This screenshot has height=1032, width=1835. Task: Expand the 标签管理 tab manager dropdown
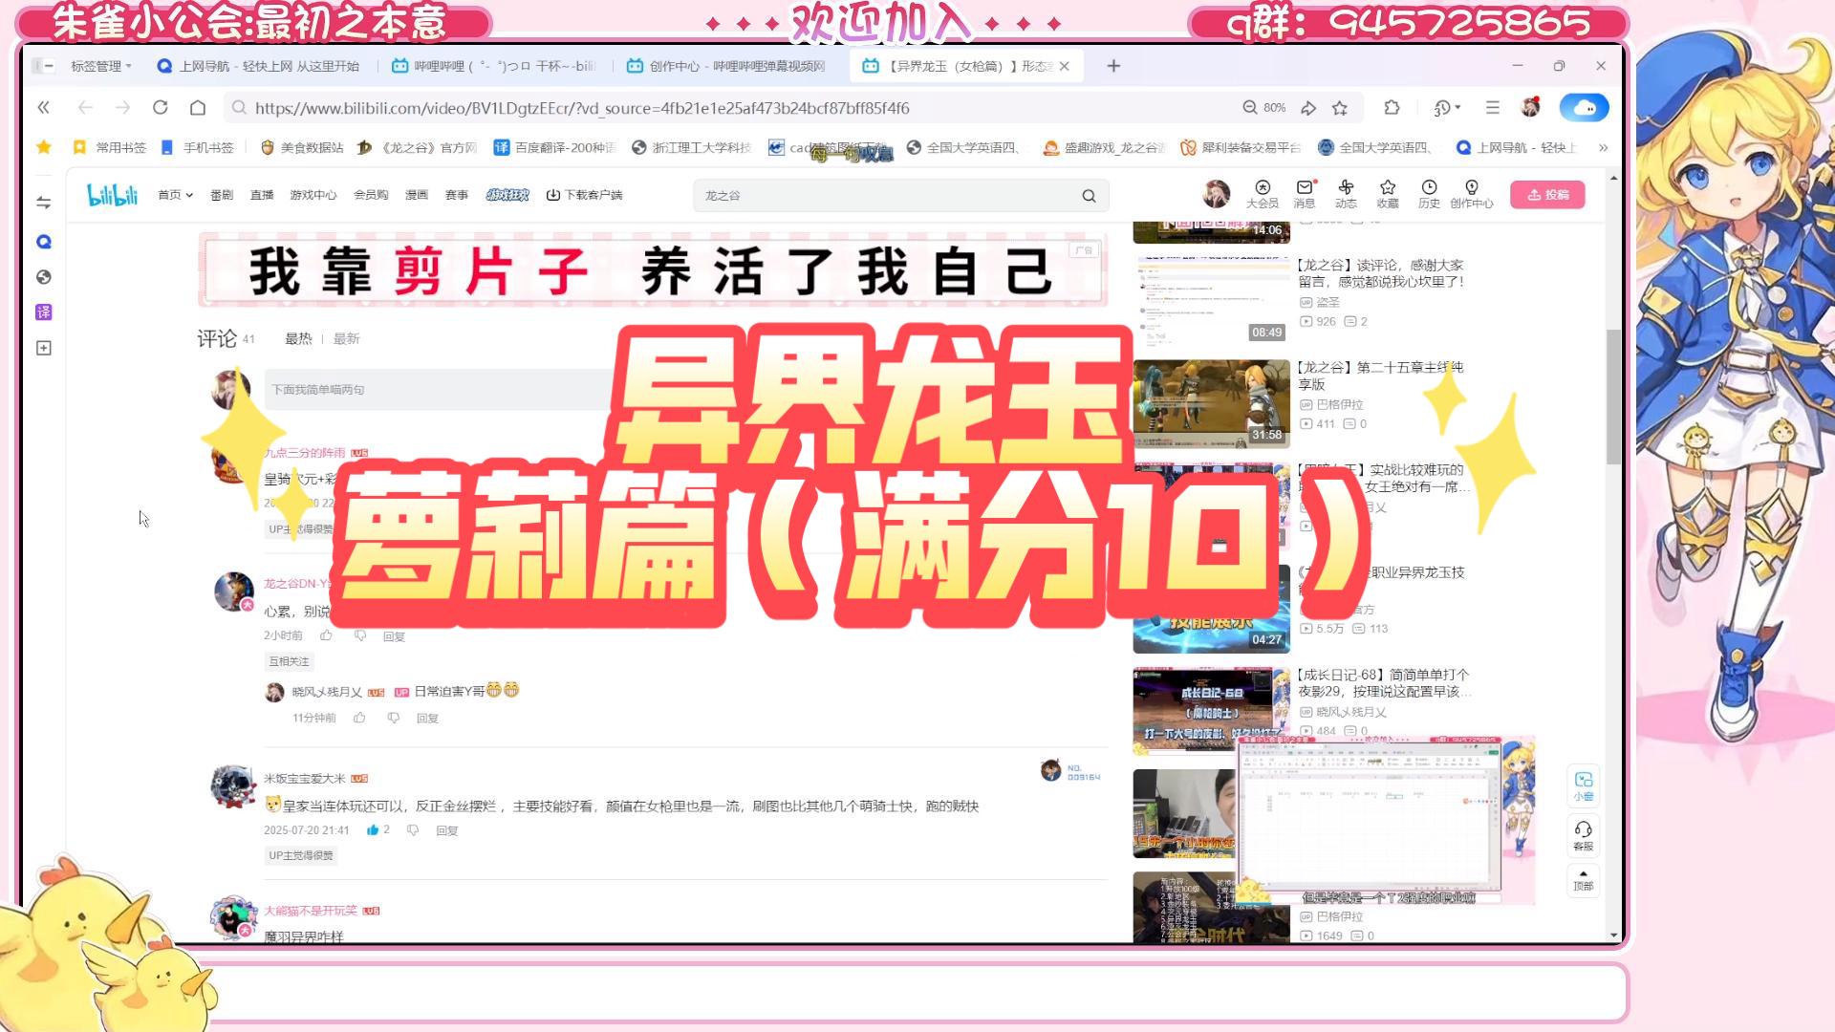click(100, 66)
